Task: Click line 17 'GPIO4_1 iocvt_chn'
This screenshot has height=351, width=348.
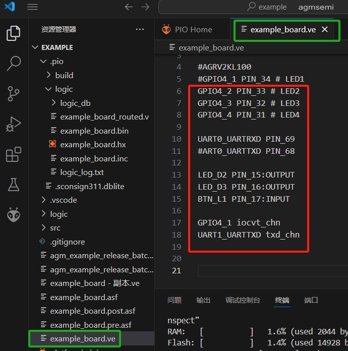Action: [x=239, y=223]
